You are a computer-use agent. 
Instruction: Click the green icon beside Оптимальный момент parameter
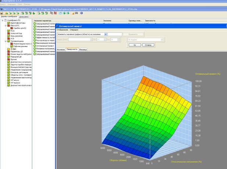(x=35, y=46)
